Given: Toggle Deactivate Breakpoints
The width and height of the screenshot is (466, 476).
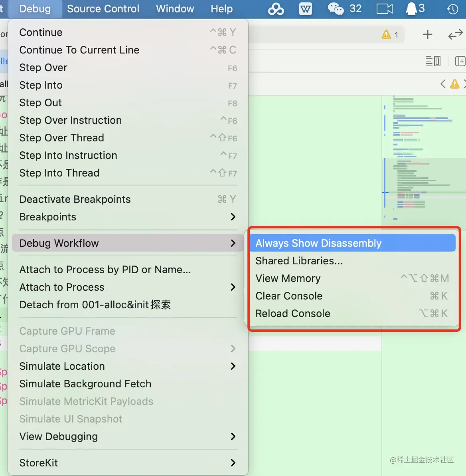Looking at the screenshot, I should pos(128,199).
